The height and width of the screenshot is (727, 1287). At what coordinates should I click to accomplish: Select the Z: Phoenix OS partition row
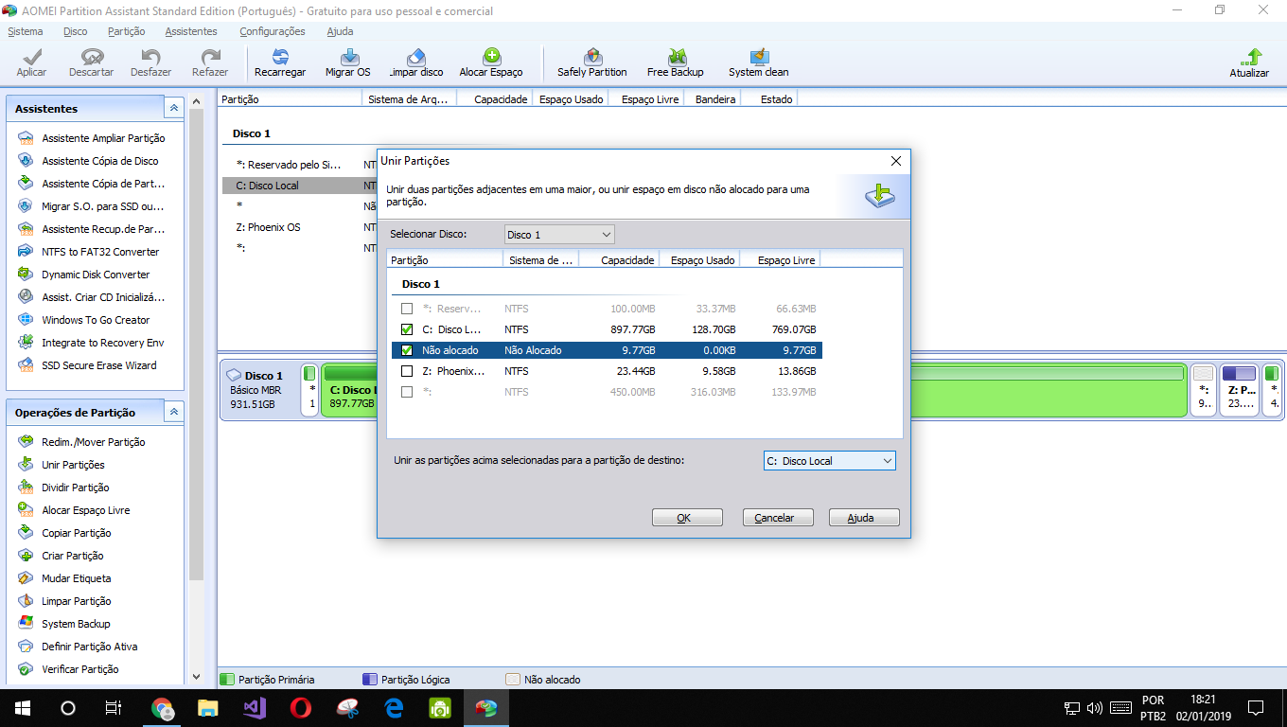[297, 227]
